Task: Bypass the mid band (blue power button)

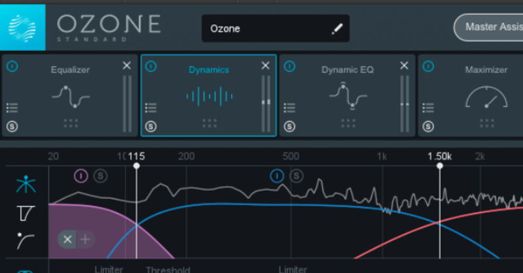Action: [277, 176]
